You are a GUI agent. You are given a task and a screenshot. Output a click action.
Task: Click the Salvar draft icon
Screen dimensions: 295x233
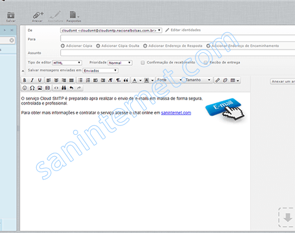[x=11, y=17]
